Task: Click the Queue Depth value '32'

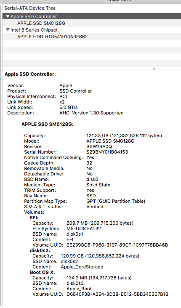Action: pyautogui.click(x=89, y=163)
